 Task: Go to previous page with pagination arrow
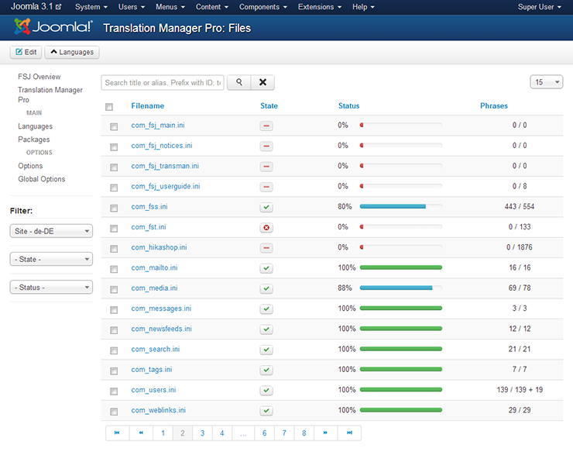click(x=141, y=433)
